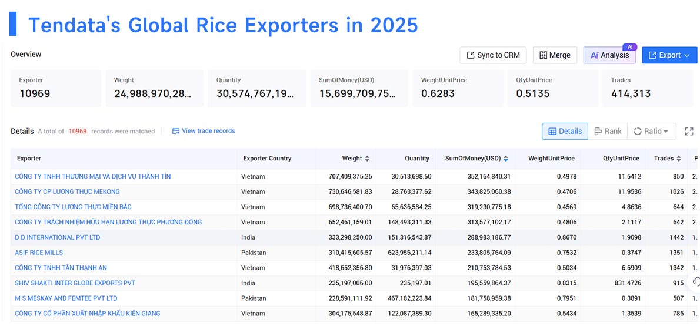Select the SumOfMoney(USD) overview card
The width and height of the screenshot is (700, 326).
point(359,88)
